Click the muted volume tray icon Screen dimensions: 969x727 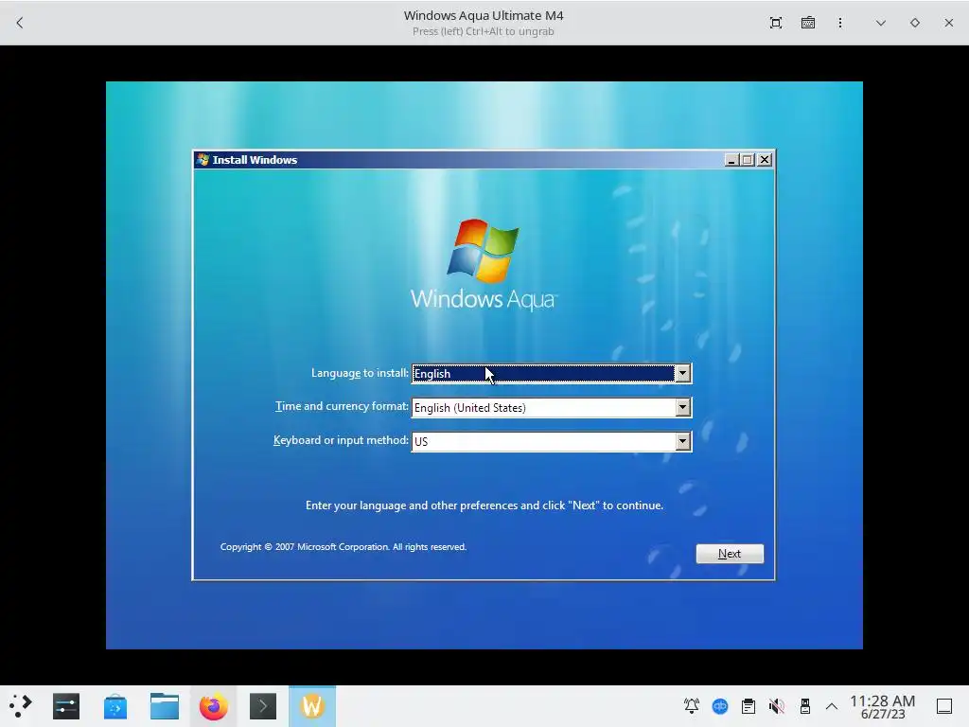(777, 706)
